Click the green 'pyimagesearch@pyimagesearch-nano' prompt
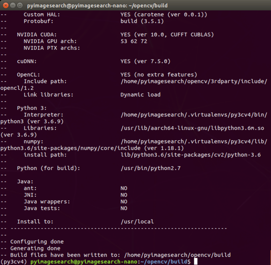This screenshot has height=265, width=271. click(84, 262)
